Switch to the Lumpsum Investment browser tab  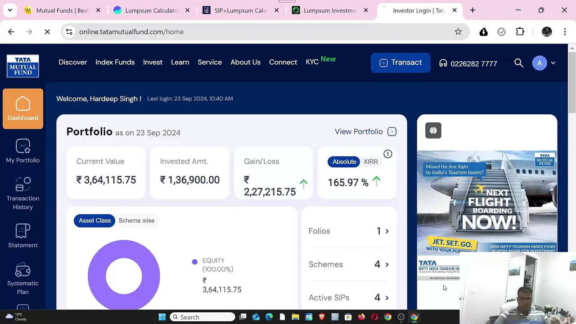329,10
